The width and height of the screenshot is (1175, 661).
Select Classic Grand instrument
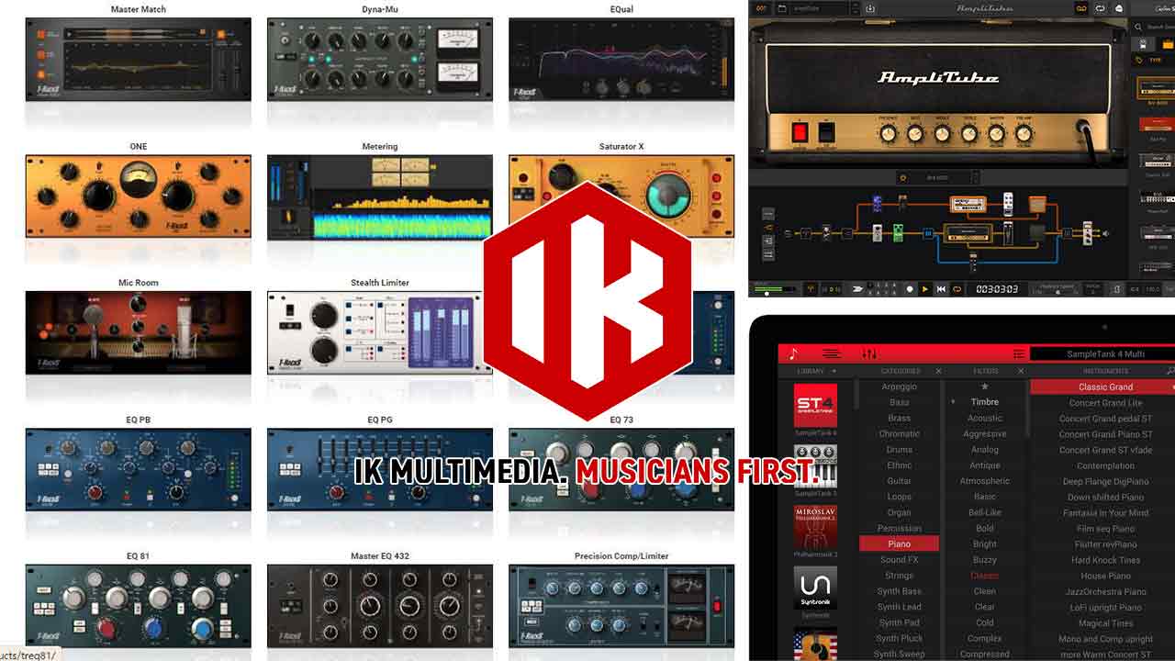1104,387
